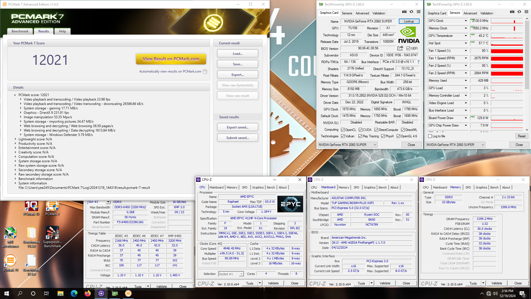The width and height of the screenshot is (531, 299).
Task: Open the 3DMark 11 desktop icon
Action: (x=11, y=263)
